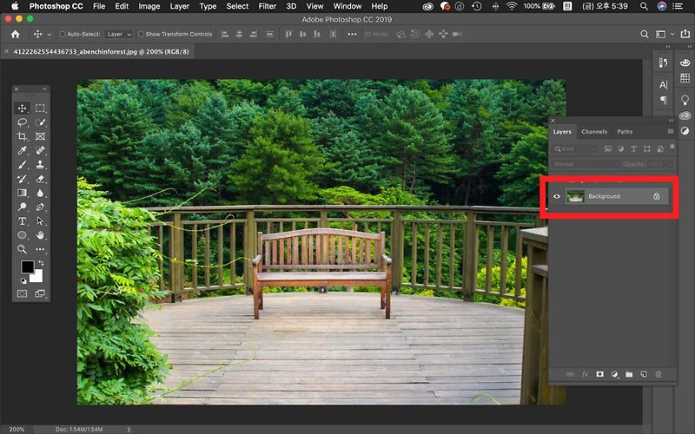Open the Image menu
695x434 pixels.
(x=149, y=6)
